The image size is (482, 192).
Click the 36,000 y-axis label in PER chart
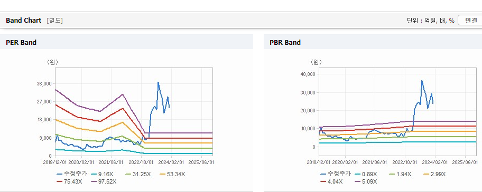pos(44,84)
